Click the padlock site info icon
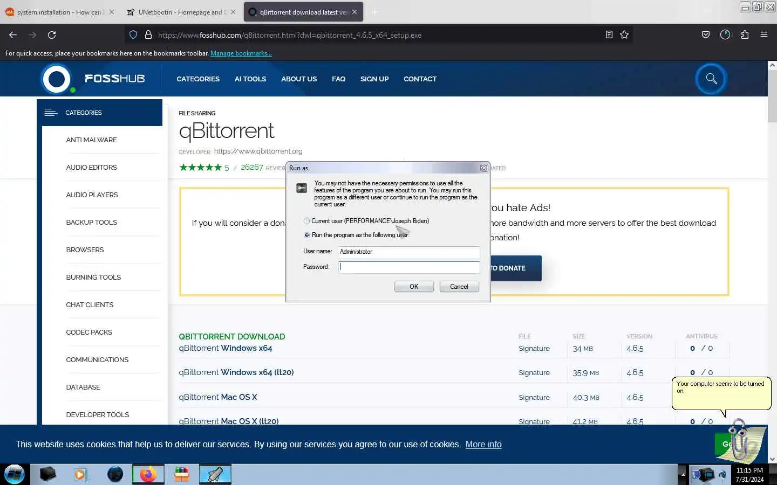The image size is (777, 485). point(148,34)
